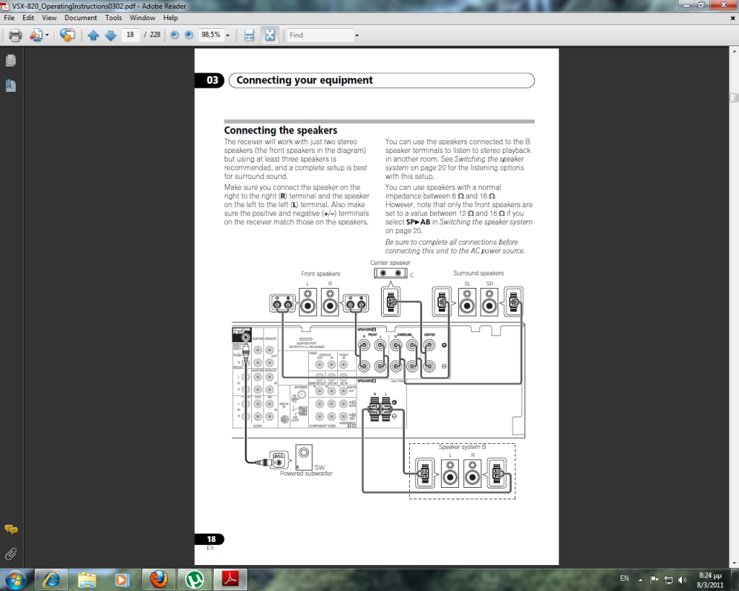The width and height of the screenshot is (739, 591).
Task: Click the comment/review toolbar icon
Action: tap(67, 35)
